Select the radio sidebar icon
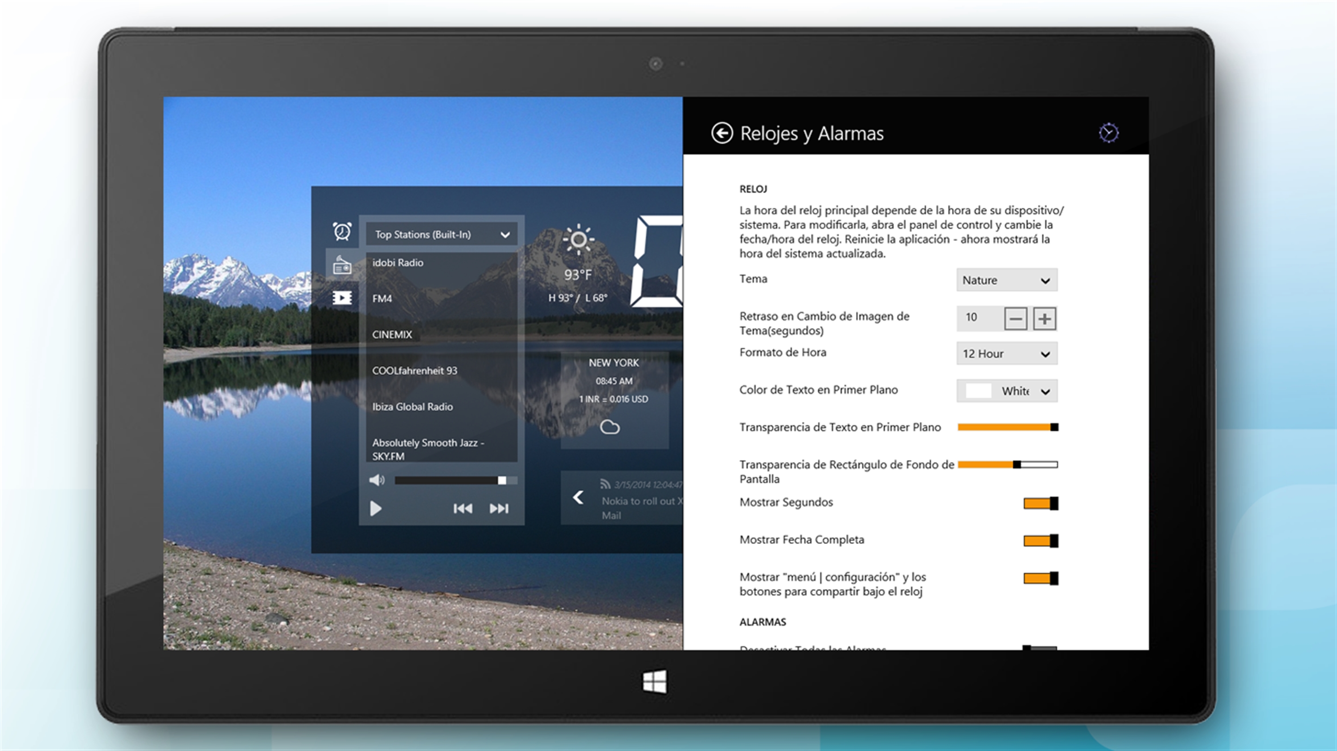The width and height of the screenshot is (1337, 751). pyautogui.click(x=342, y=266)
